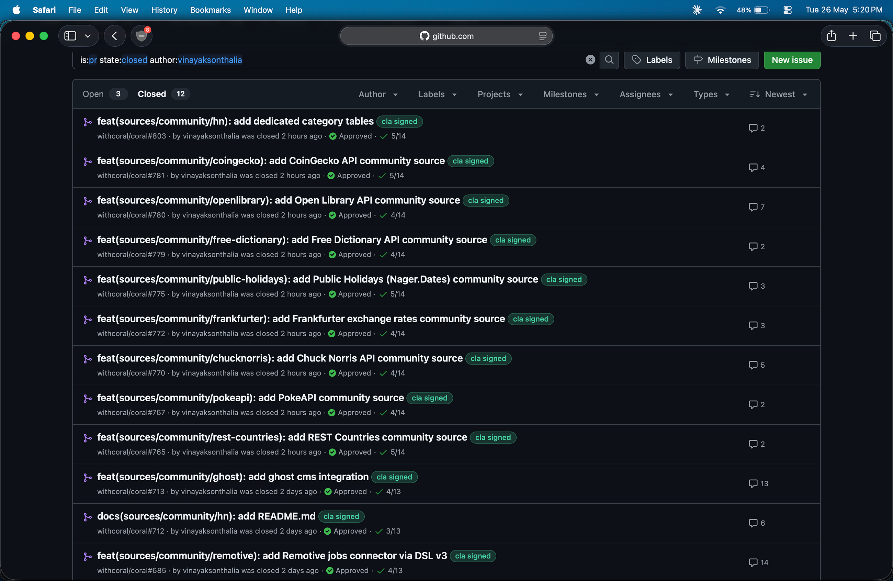Open the privacy shield extension icon
The image size is (893, 581).
(142, 36)
